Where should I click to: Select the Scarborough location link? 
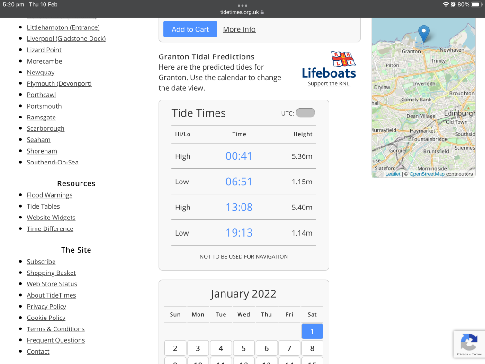pos(45,128)
